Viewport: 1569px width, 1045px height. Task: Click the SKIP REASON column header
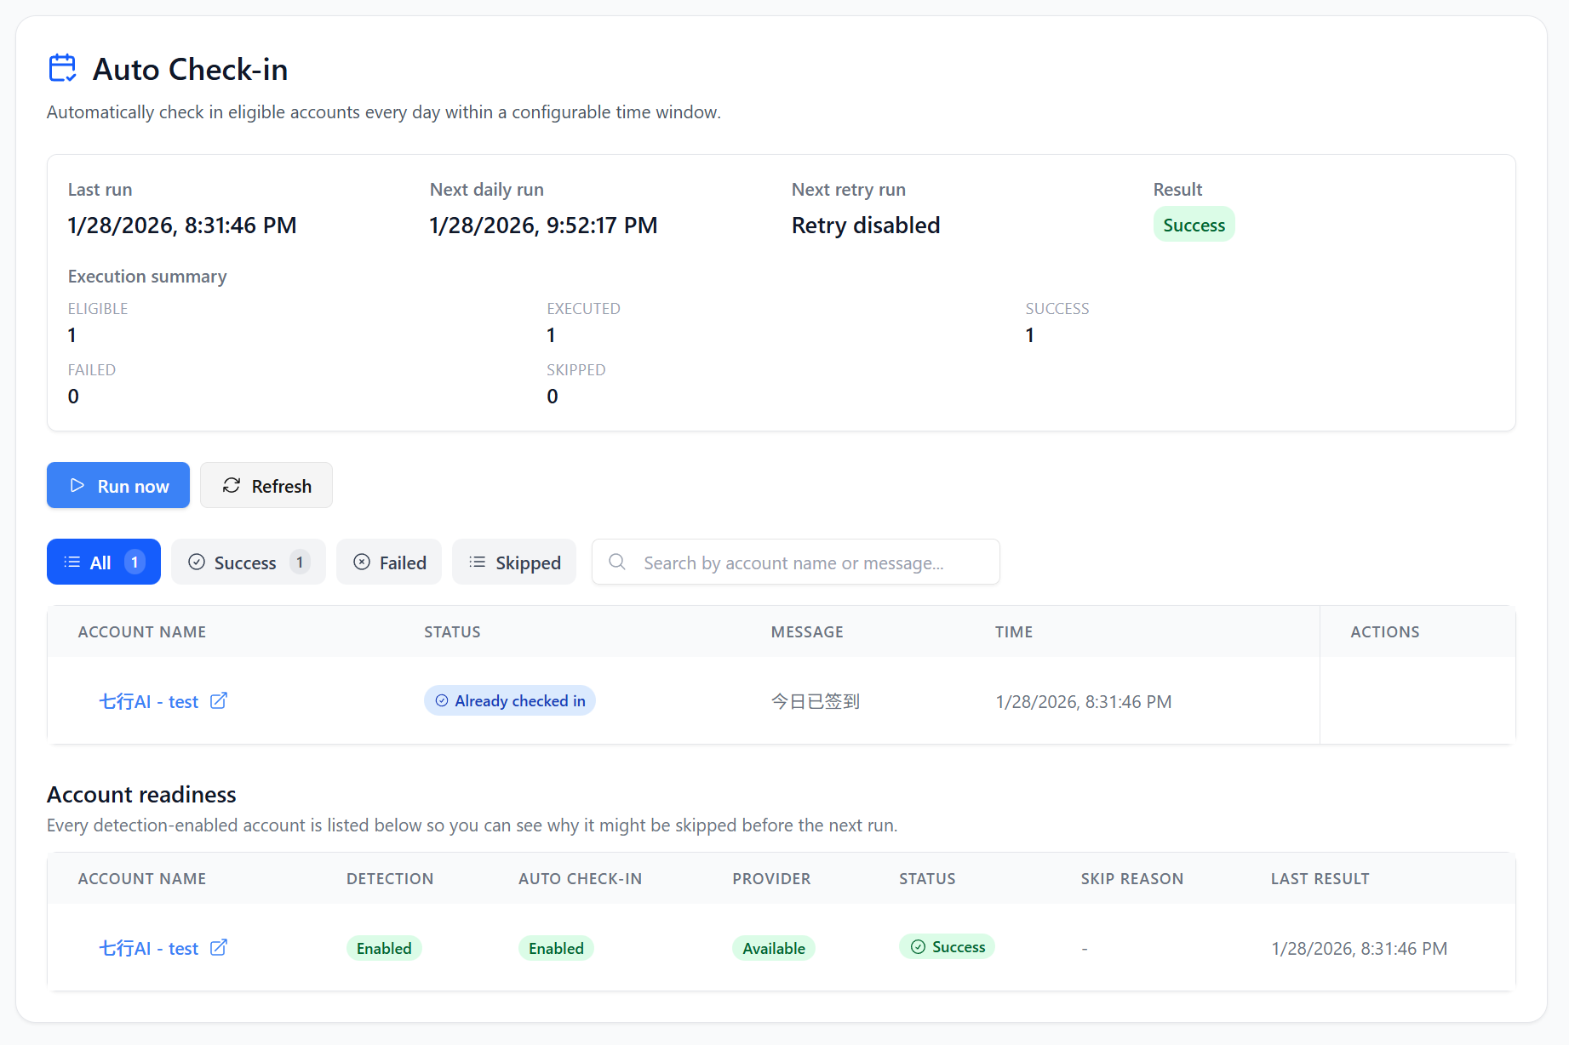[1132, 878]
